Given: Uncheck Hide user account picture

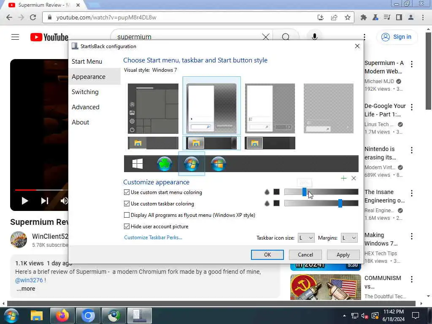Looking at the screenshot, I should click(127, 226).
